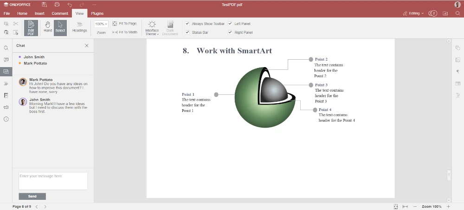This screenshot has height=210, width=464.
Task: Switch to the Home tab
Action: (22, 13)
